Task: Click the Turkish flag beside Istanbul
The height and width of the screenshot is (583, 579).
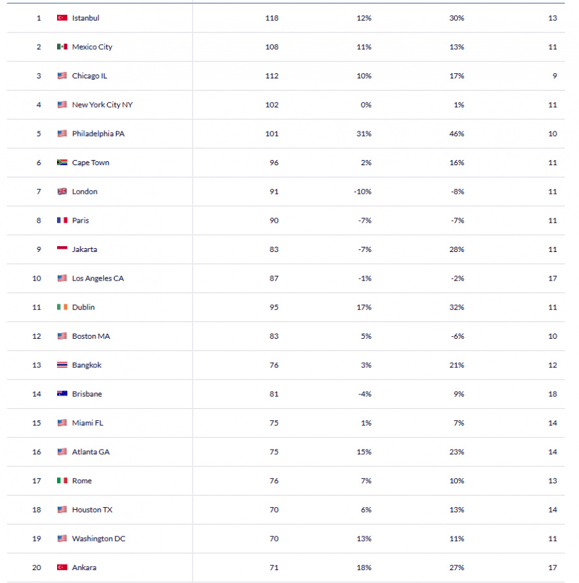Action: click(62, 18)
